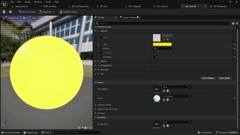Switch to the Layer Parameters tab
Viewport: 240px width, 135px height.
(x=130, y=18)
